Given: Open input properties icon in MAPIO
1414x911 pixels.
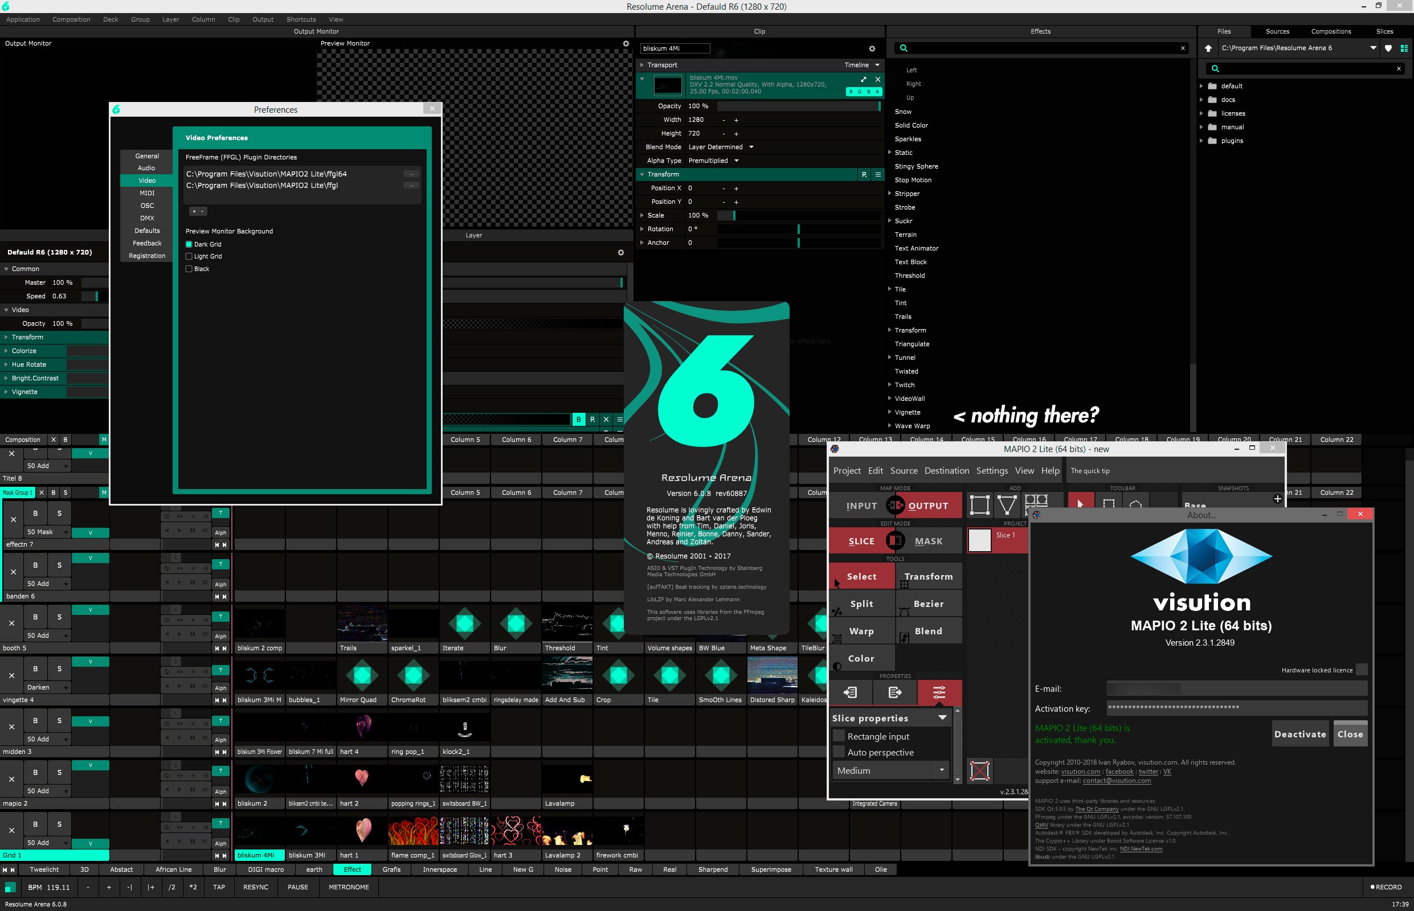Looking at the screenshot, I should (x=850, y=692).
